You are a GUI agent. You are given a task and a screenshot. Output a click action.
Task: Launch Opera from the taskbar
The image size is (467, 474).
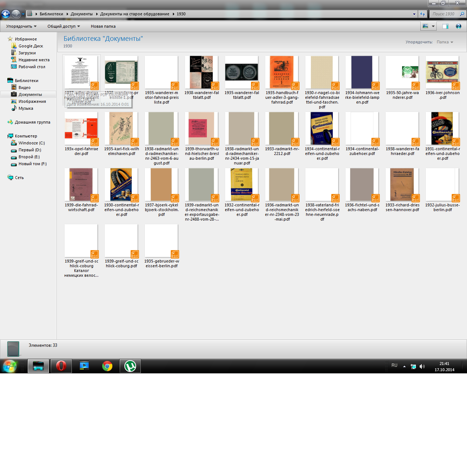coord(61,366)
